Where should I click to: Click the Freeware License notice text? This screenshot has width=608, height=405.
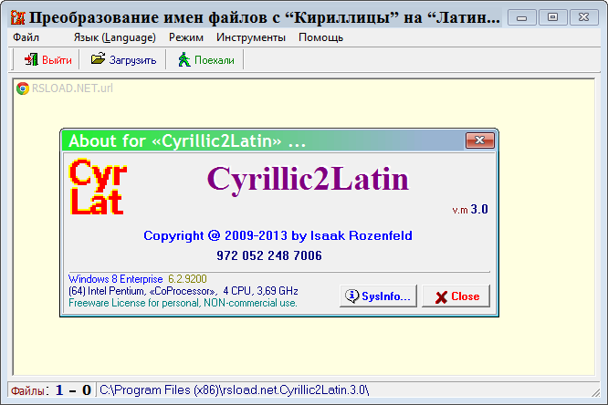click(x=183, y=303)
